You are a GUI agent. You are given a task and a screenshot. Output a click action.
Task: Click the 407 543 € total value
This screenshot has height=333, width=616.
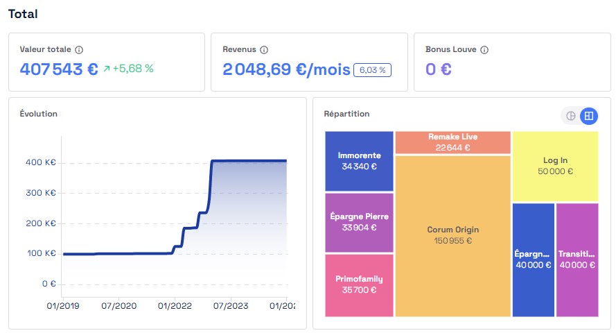(59, 69)
